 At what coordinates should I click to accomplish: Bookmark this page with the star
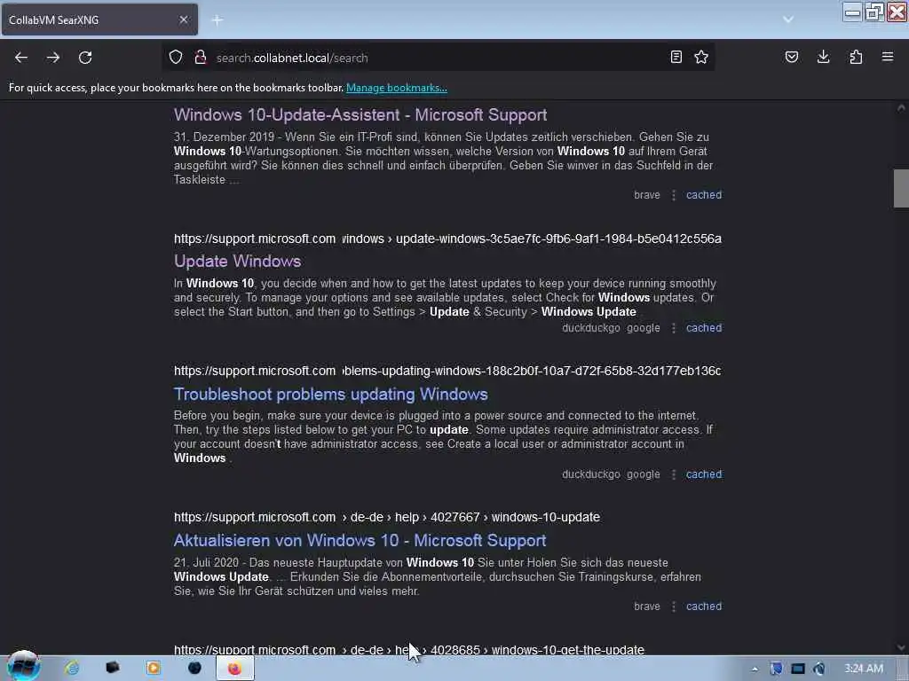coord(701,57)
